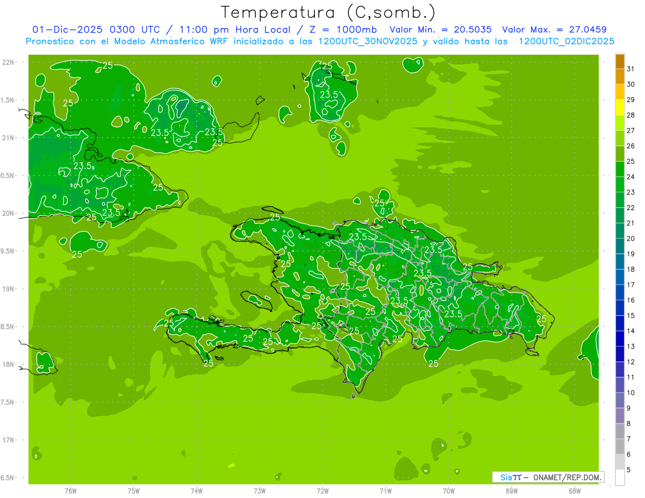Click the 22N latitude axis label
The height and width of the screenshot is (498, 645).
point(9,62)
